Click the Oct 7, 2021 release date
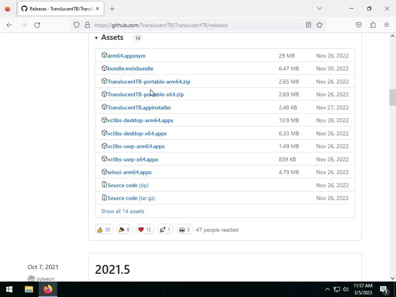The width and height of the screenshot is (396, 297). tap(43, 267)
